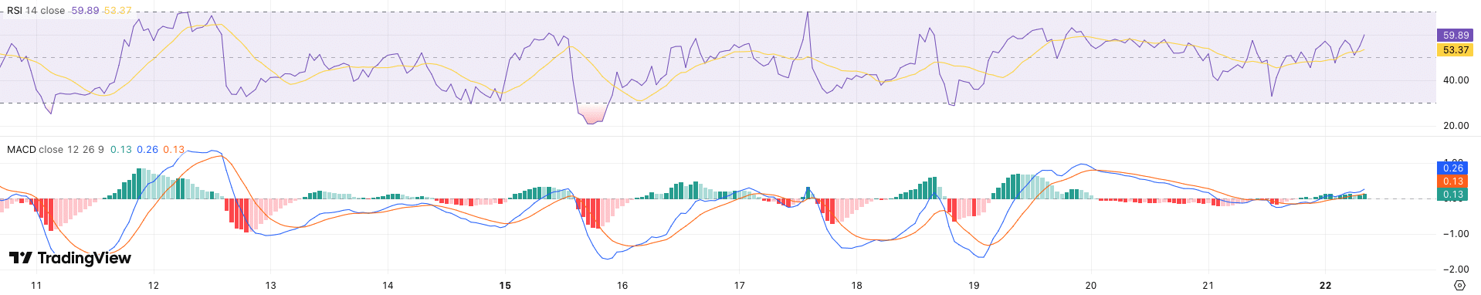Click the 40.00 RSI axis label

[1456, 80]
